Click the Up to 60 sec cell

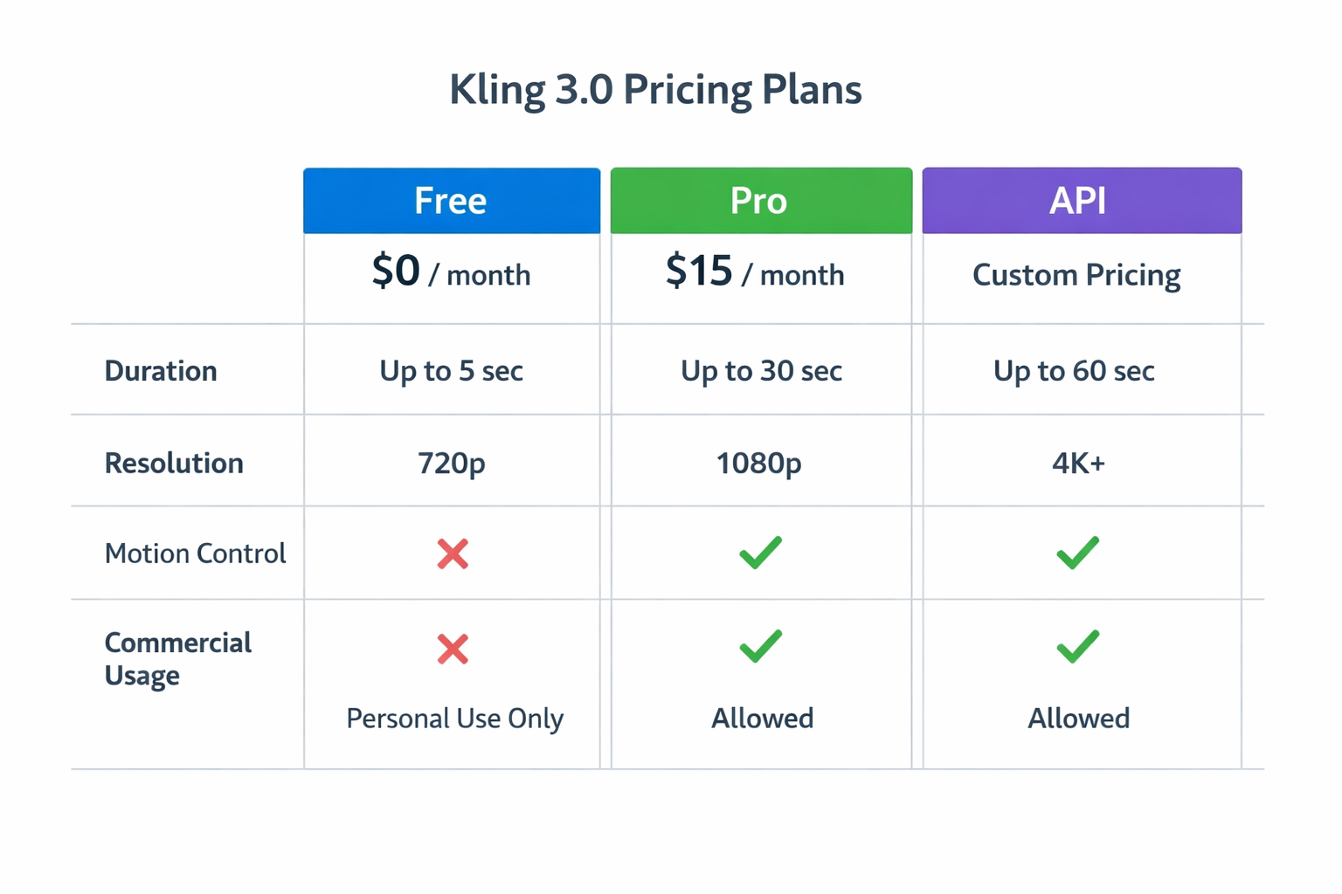1074,371
